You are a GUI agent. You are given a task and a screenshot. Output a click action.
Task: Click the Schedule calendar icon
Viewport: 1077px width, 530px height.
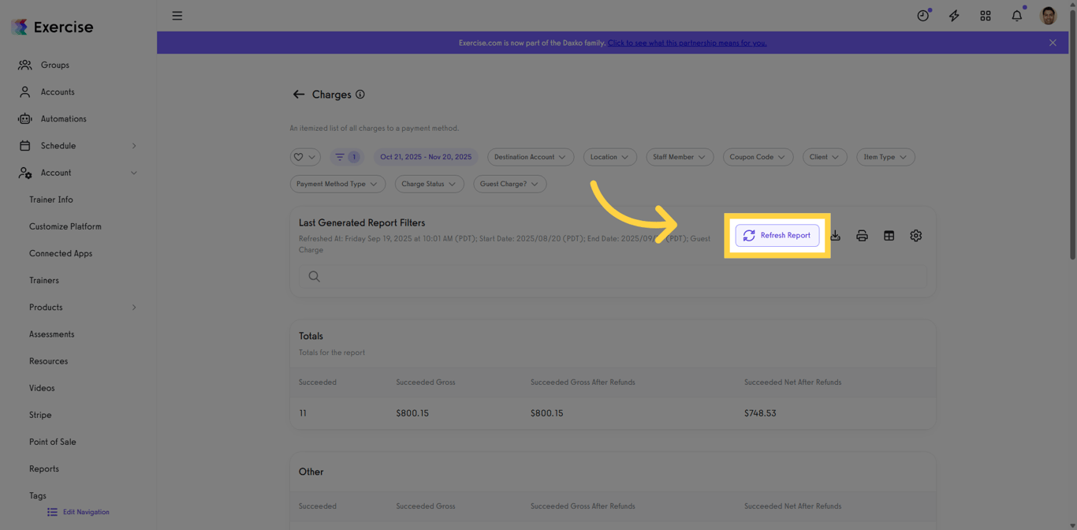click(25, 146)
